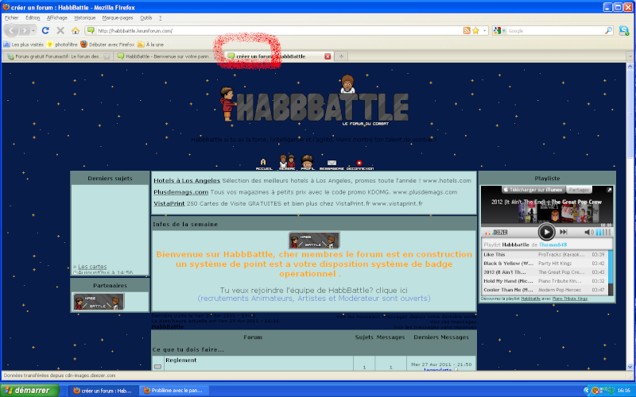The image size is (636, 397).
Task: Open the Profil avatar navigation icon
Action: [x=308, y=163]
